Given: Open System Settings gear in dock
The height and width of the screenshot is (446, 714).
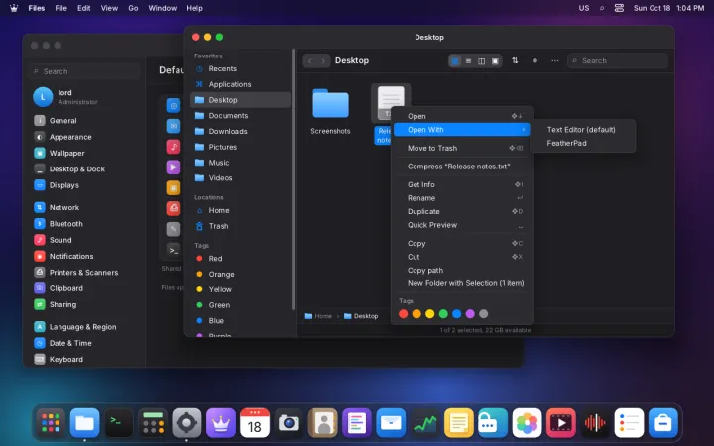Looking at the screenshot, I should [x=186, y=423].
